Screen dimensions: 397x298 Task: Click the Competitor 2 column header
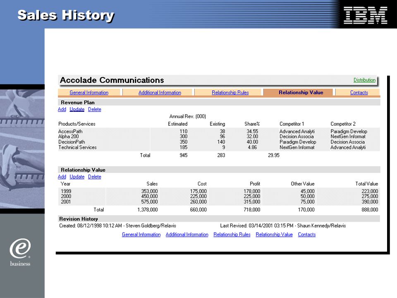pos(343,124)
